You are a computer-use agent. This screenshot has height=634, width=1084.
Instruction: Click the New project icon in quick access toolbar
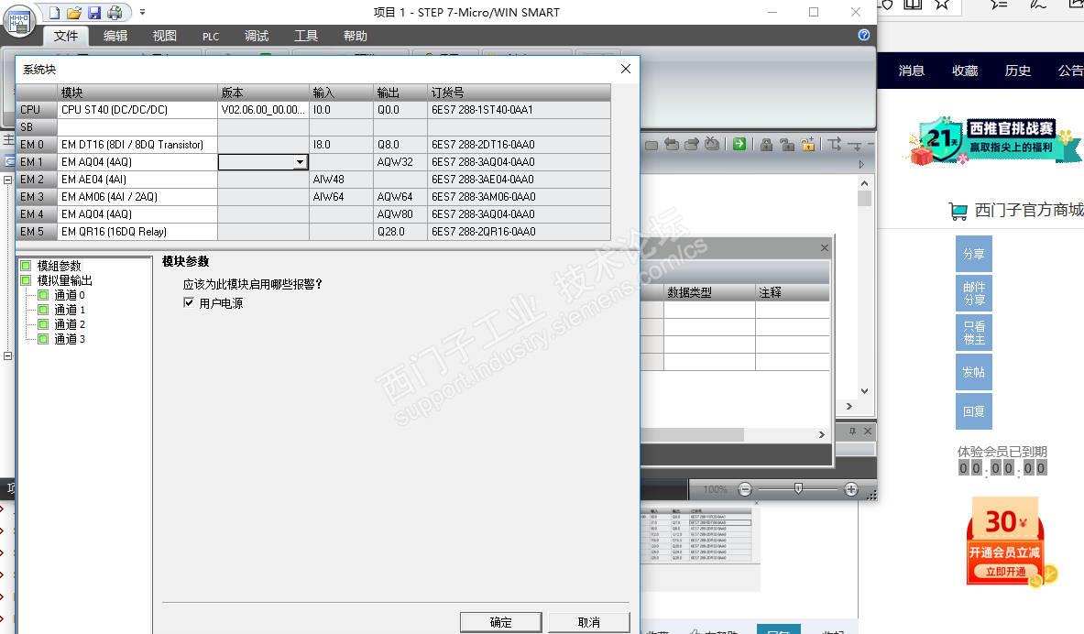[x=54, y=13]
